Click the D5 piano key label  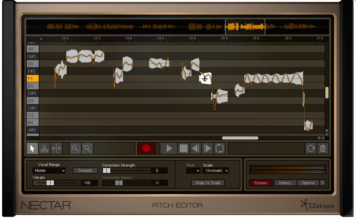pyautogui.click(x=33, y=101)
